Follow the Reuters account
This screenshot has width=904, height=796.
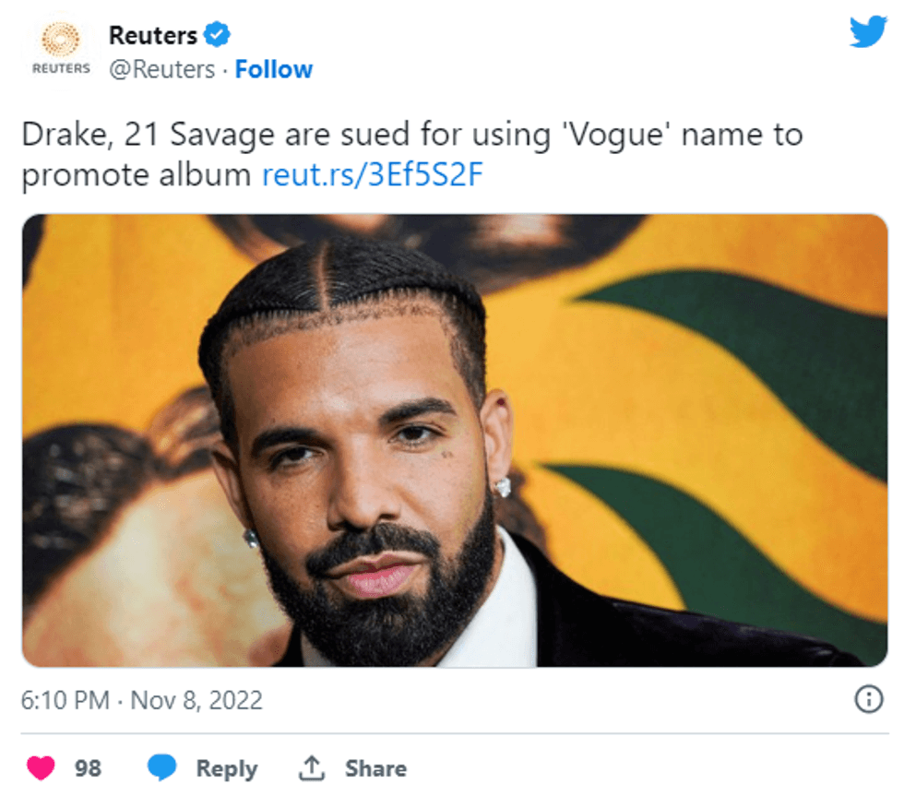coord(274,70)
